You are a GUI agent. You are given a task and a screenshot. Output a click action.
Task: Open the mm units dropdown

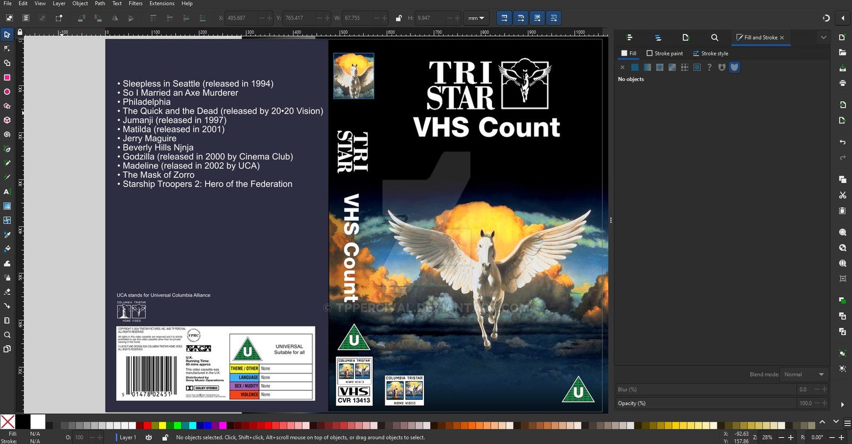476,18
